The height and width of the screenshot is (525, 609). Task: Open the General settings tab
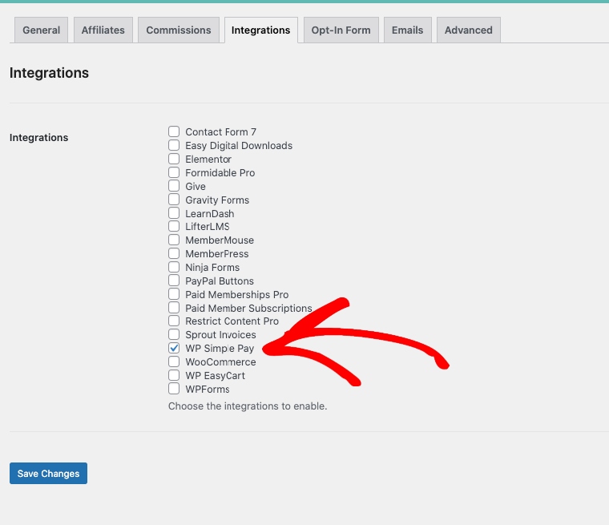pos(41,30)
